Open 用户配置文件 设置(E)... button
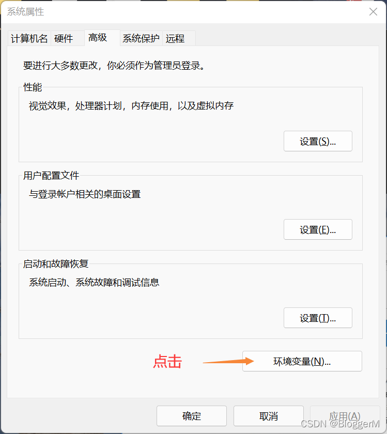 click(318, 229)
